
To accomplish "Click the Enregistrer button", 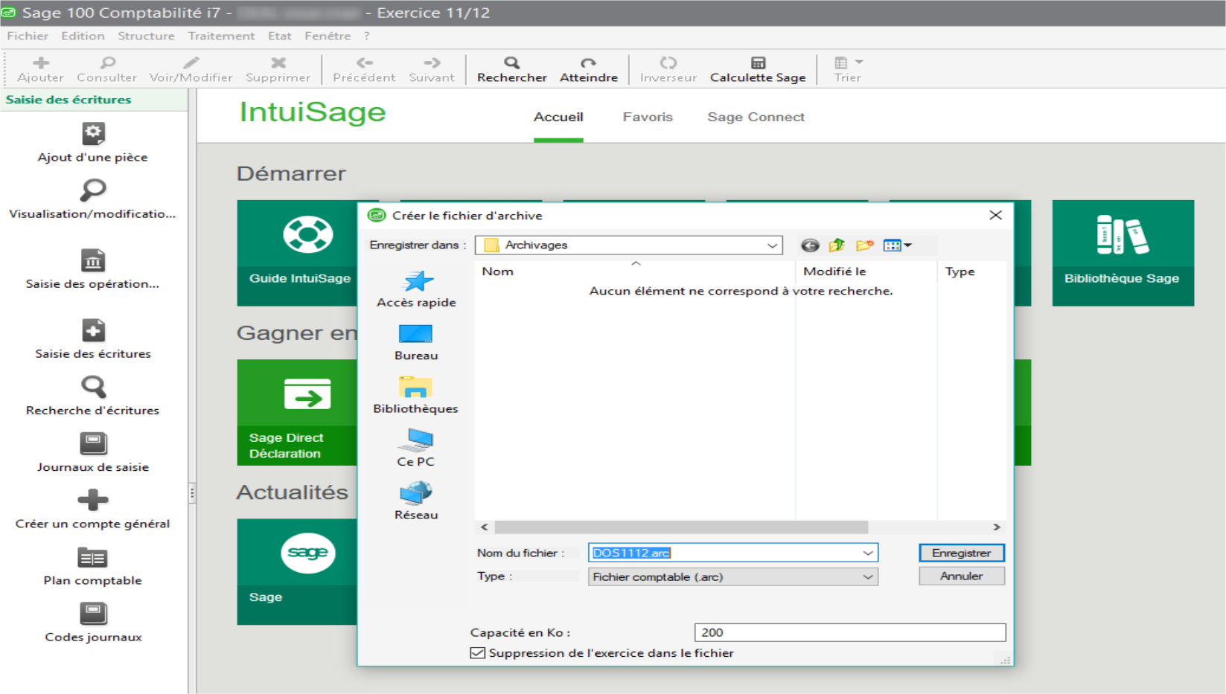I will pyautogui.click(x=961, y=553).
